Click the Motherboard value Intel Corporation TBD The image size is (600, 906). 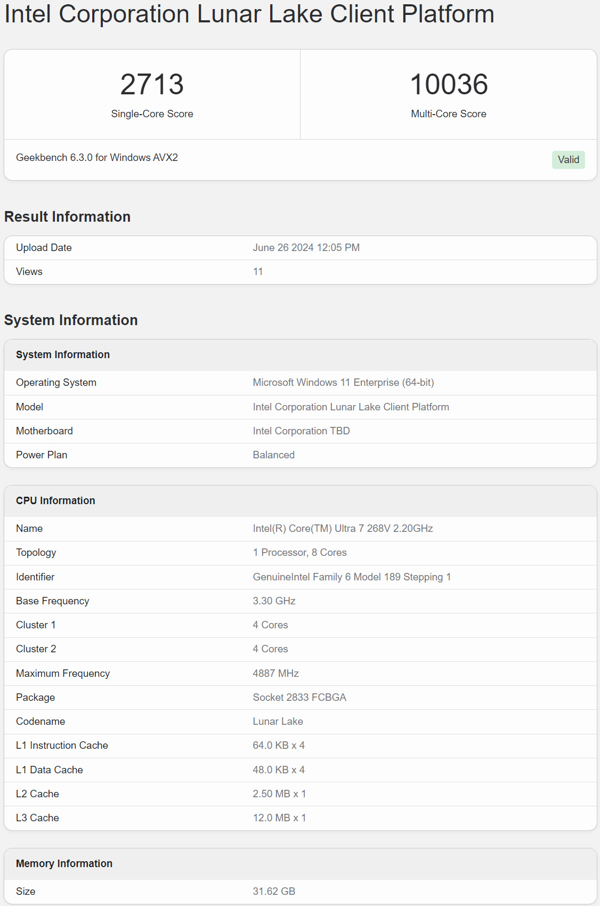[301, 431]
